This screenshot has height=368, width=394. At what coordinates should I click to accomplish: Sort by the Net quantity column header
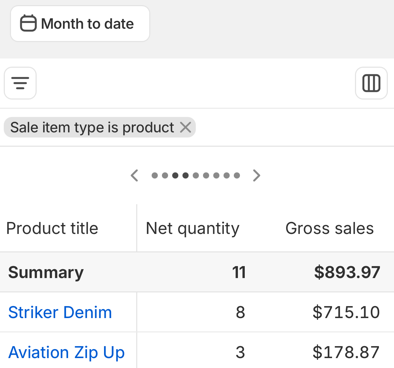pyautogui.click(x=192, y=228)
